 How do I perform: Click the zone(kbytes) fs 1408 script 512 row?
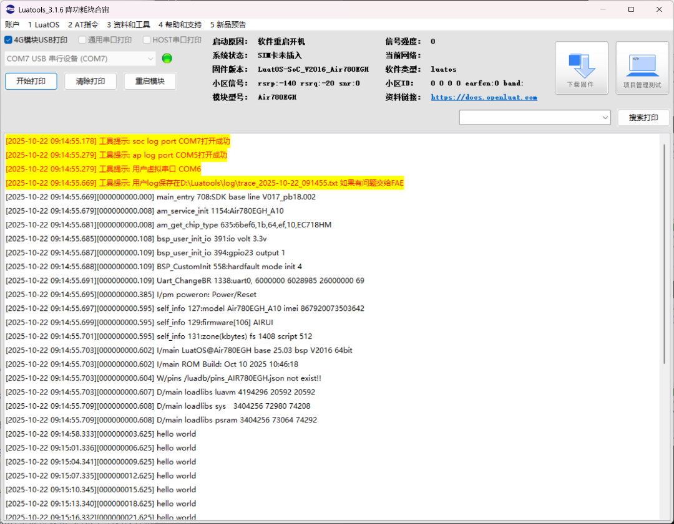(x=159, y=336)
